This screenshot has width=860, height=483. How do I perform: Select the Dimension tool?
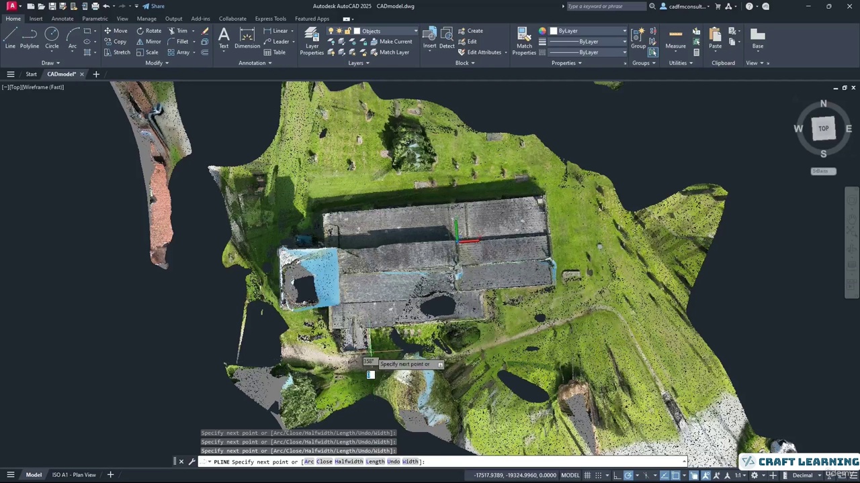(x=247, y=38)
